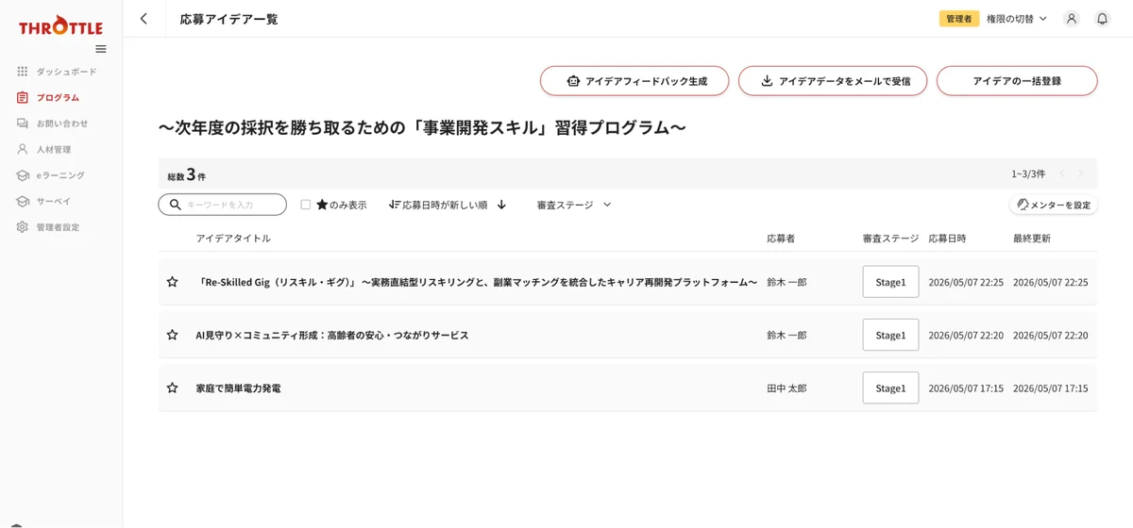Star the AI見守り×コミュニティ形成 idea
This screenshot has height=528, width=1133.
[172, 335]
